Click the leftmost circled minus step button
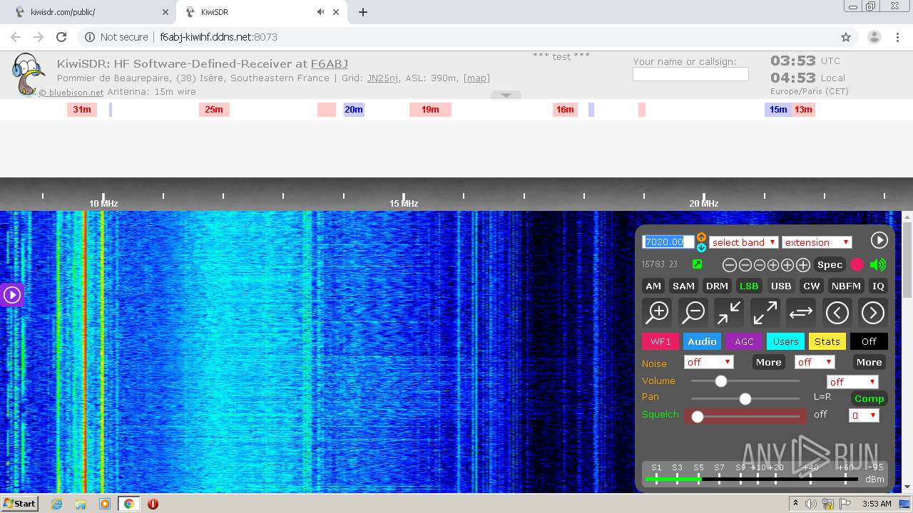 pos(729,265)
